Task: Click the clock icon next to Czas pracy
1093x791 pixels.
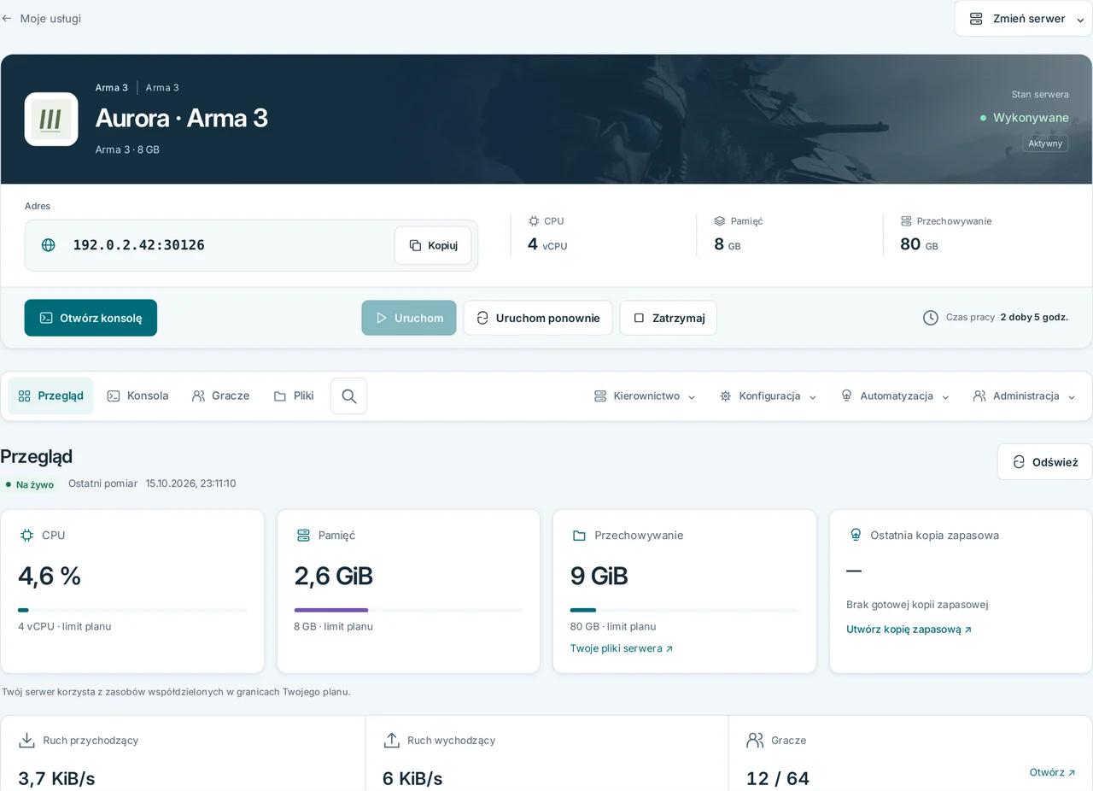Action: [931, 318]
